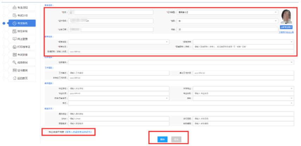Check the 我已阅读并同意 agreement checkbox
Image resolution: width=301 pixels, height=146 pixels.
click(x=46, y=132)
